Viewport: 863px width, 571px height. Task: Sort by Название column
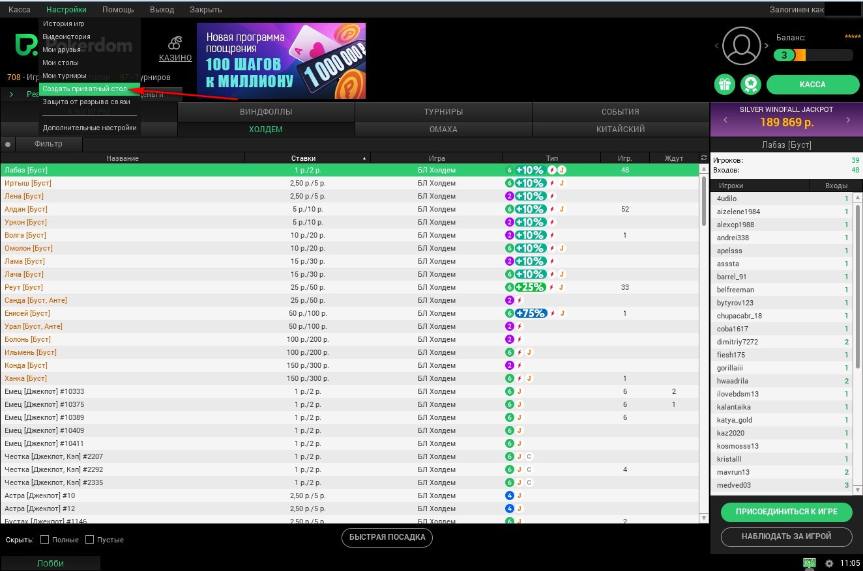[x=123, y=158]
